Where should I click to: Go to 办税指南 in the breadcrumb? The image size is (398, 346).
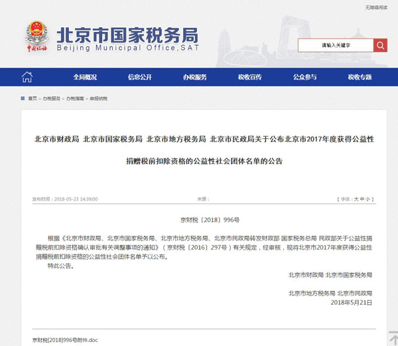pyautogui.click(x=75, y=98)
